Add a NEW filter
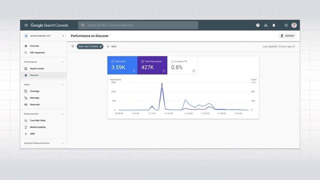 tap(111, 46)
